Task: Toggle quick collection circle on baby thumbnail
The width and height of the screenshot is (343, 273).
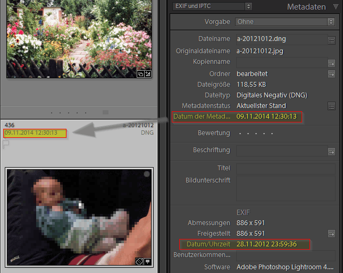Action: pos(147,174)
